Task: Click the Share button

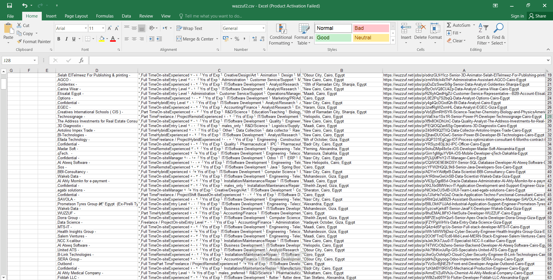Action: pyautogui.click(x=537, y=16)
